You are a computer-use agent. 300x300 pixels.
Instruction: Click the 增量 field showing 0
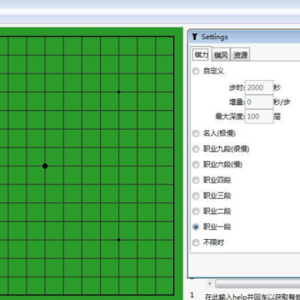coord(259,102)
